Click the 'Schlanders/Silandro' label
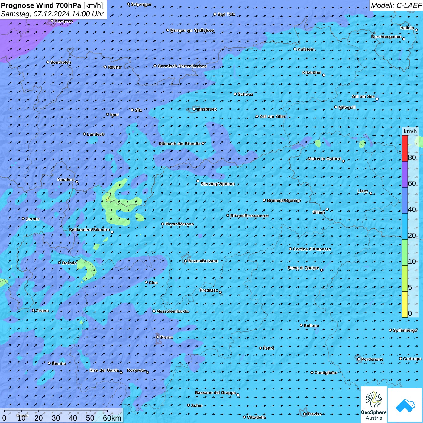The image size is (423, 423). coord(89,230)
